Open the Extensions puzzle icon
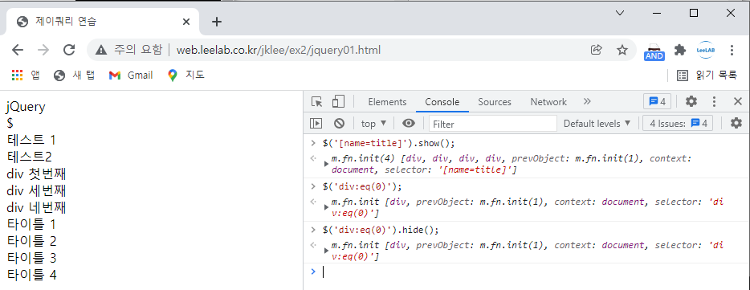Image resolution: width=750 pixels, height=290 pixels. 679,50
